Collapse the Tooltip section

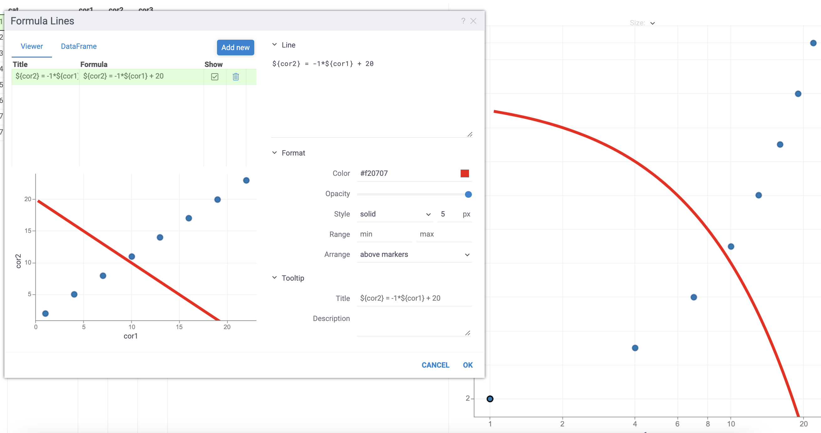[274, 277]
